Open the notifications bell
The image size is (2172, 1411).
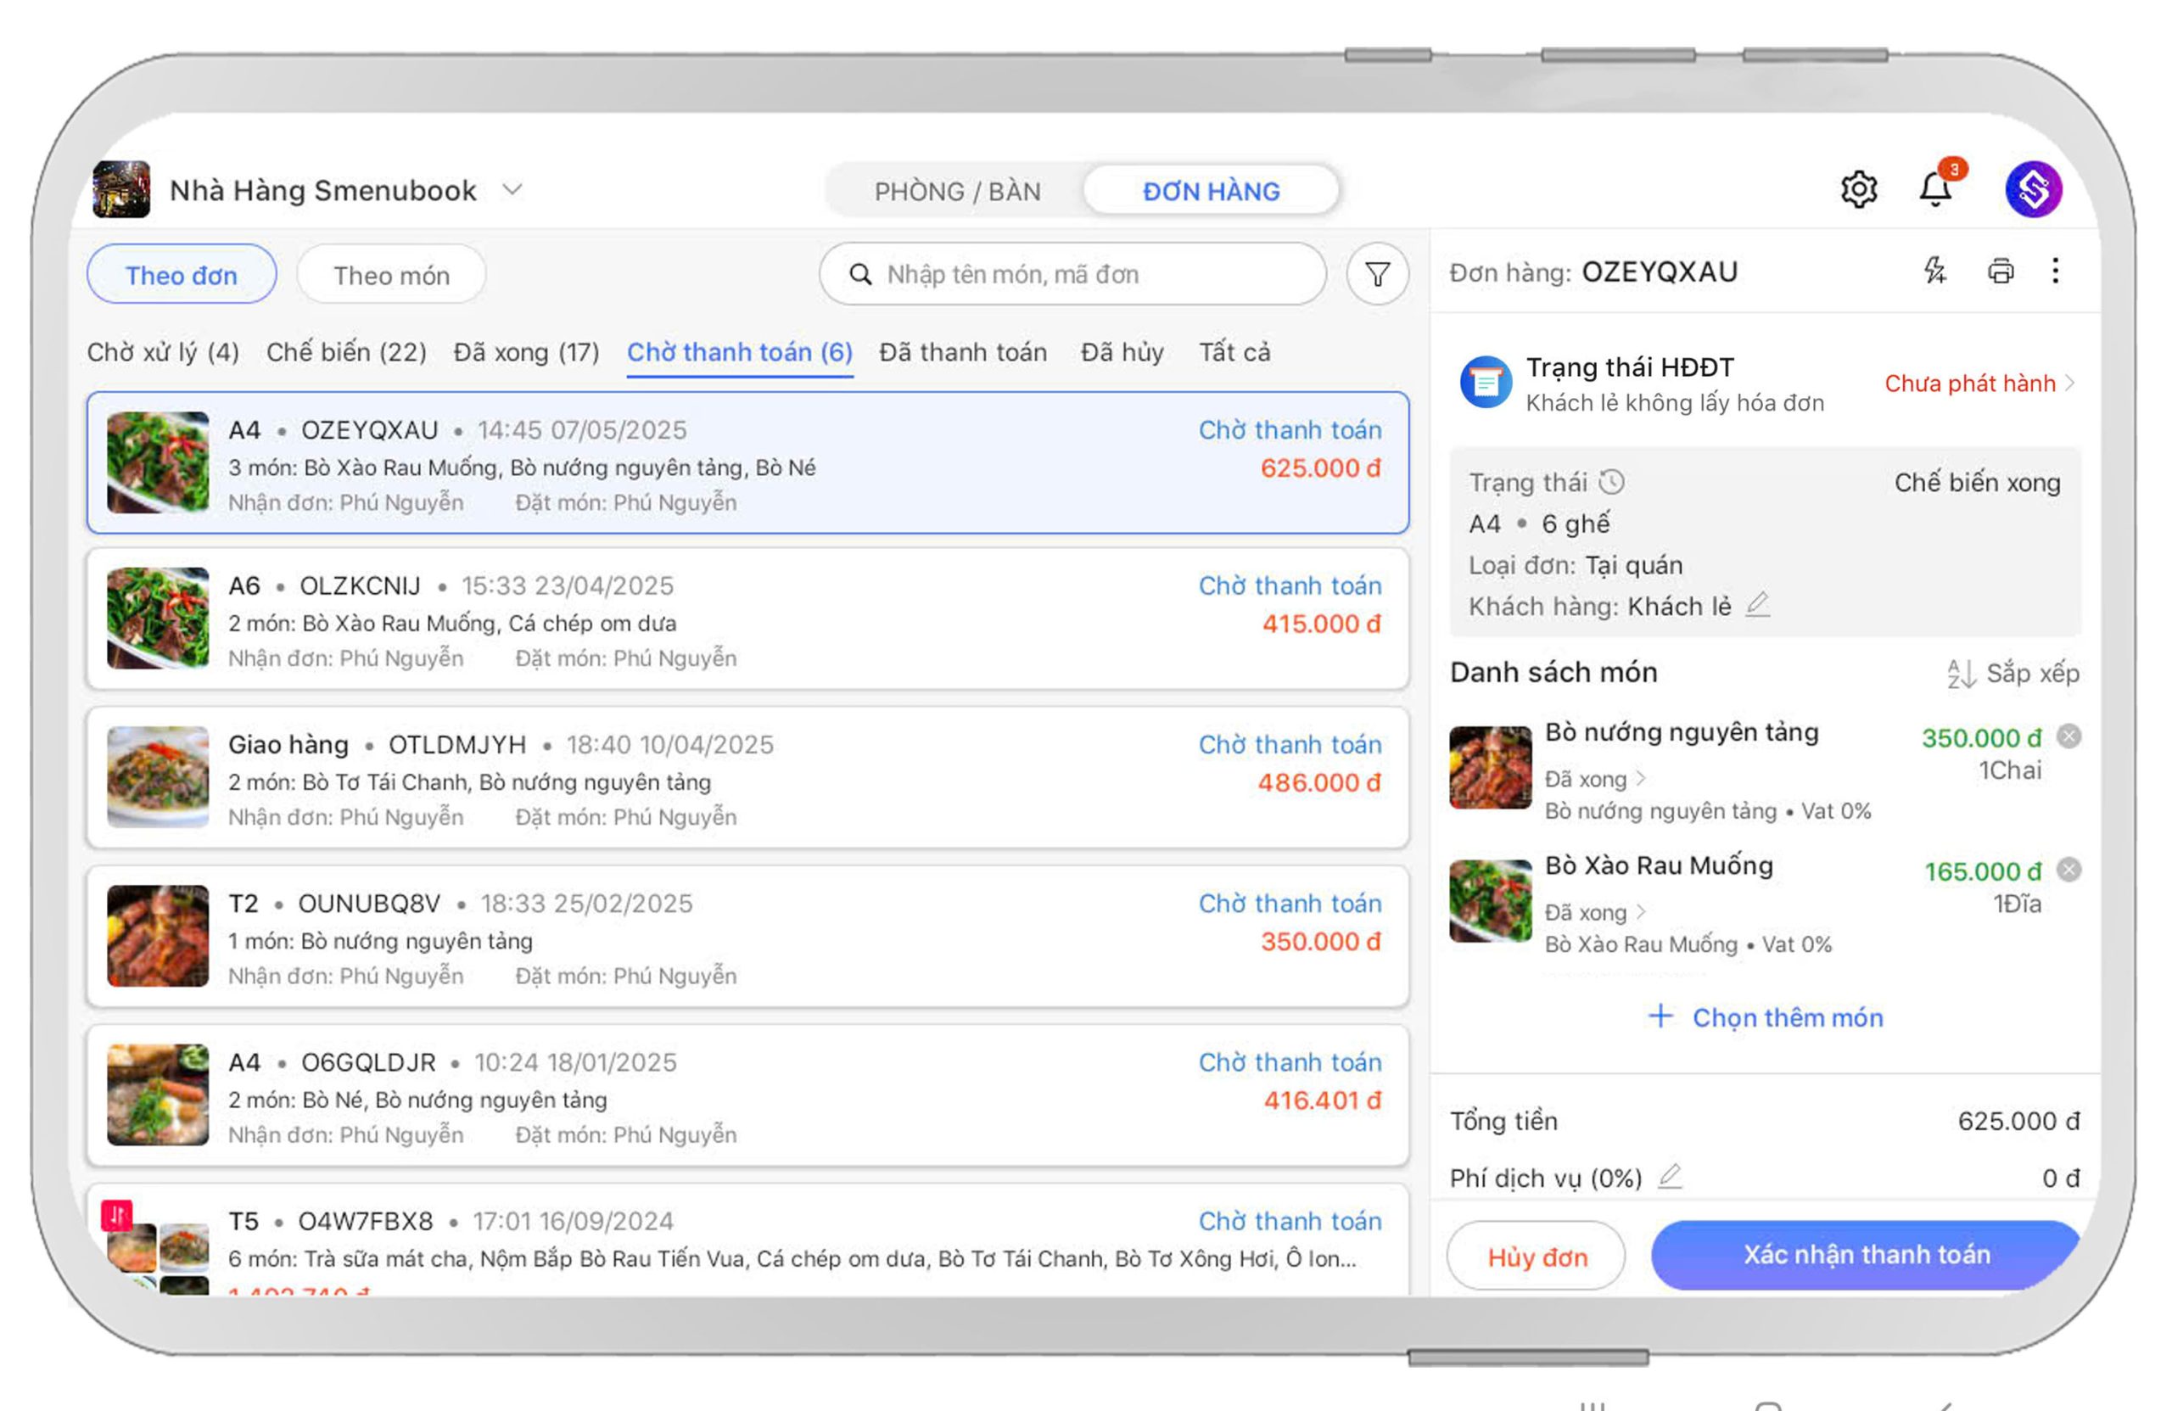pyautogui.click(x=1934, y=189)
